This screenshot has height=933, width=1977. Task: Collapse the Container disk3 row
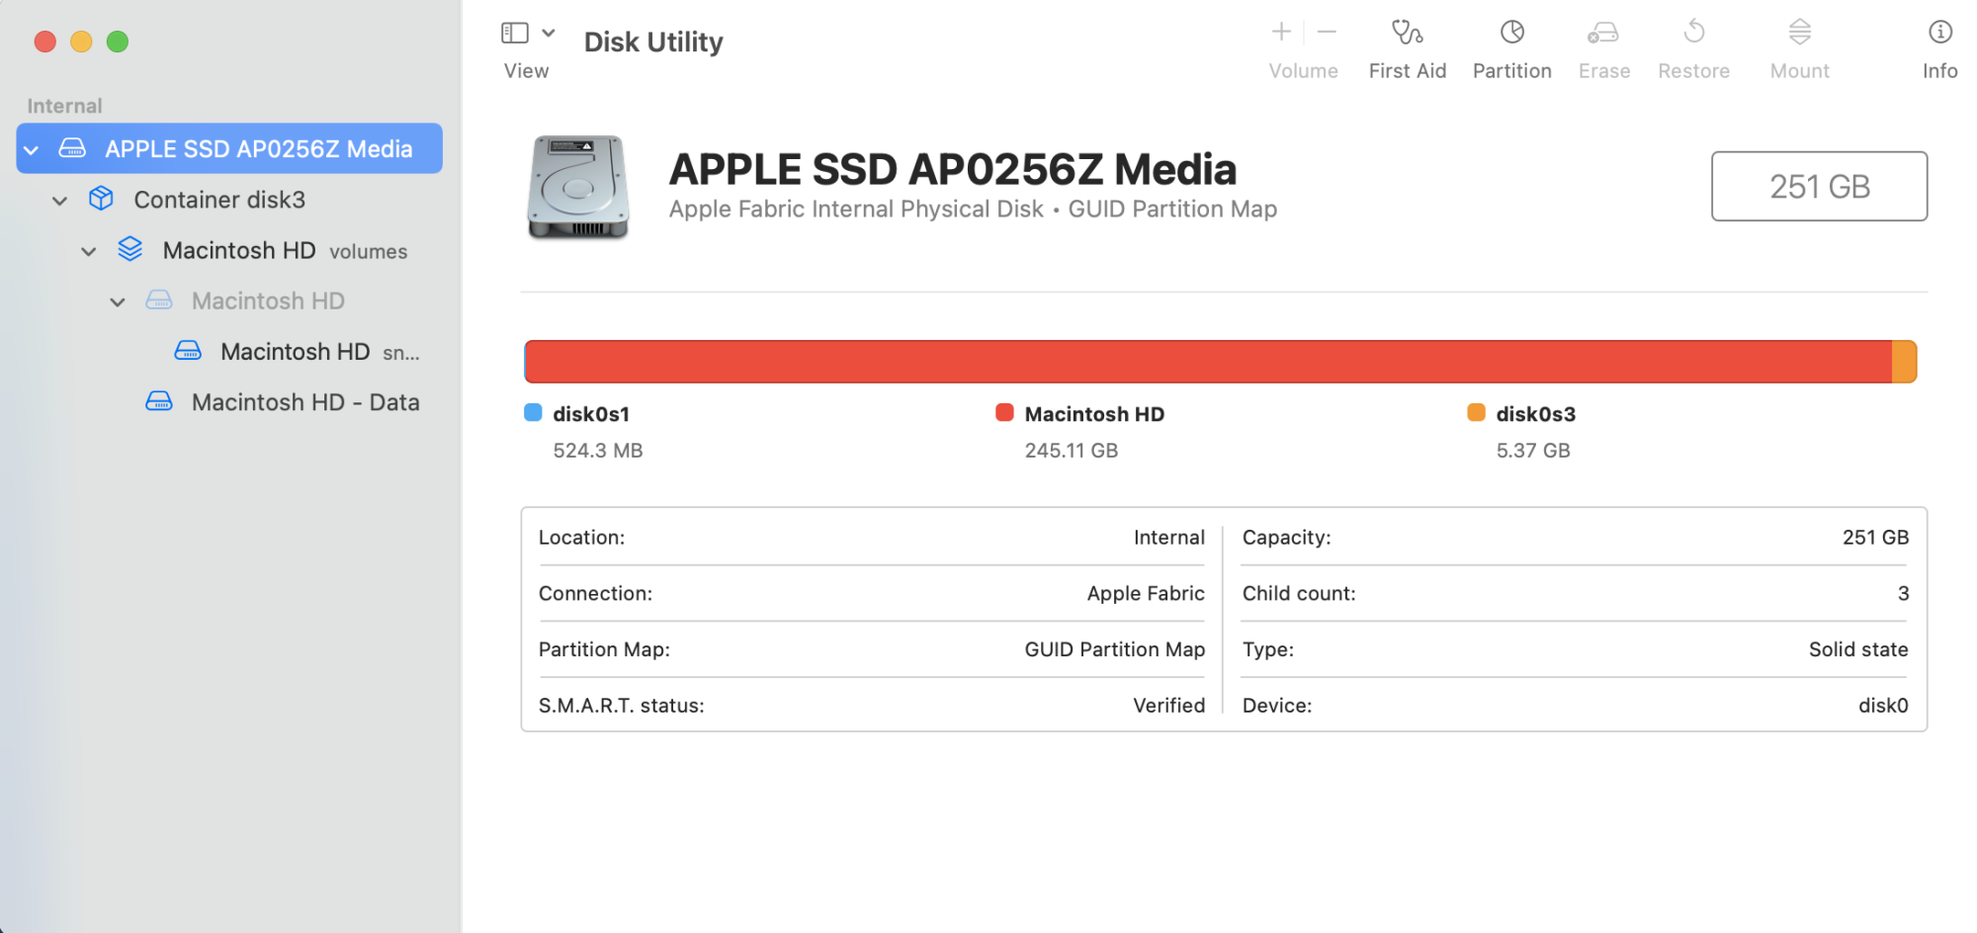[60, 201]
